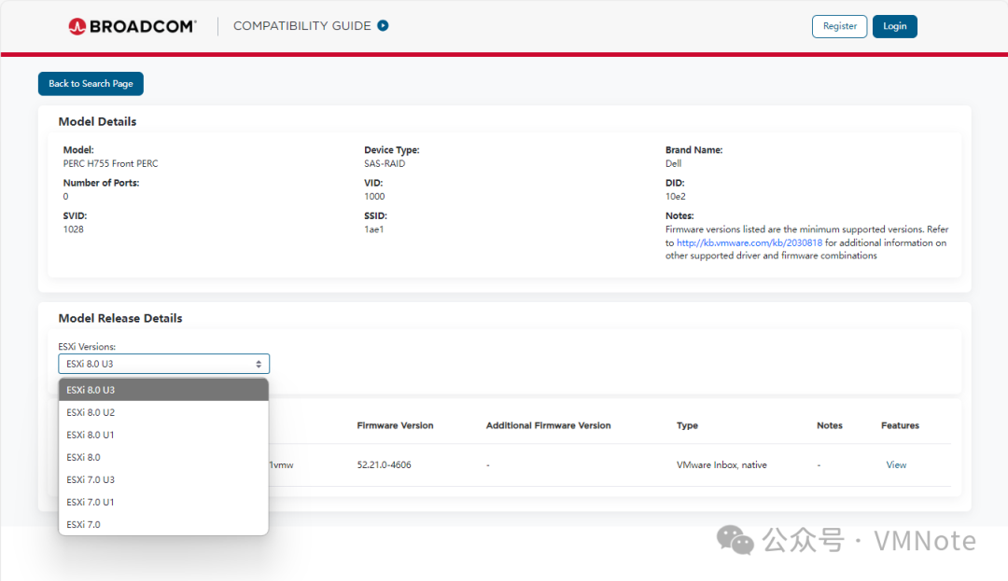Click the 'VMware Inbox, native' cell
Screen dimensions: 1008x581
tap(721, 464)
